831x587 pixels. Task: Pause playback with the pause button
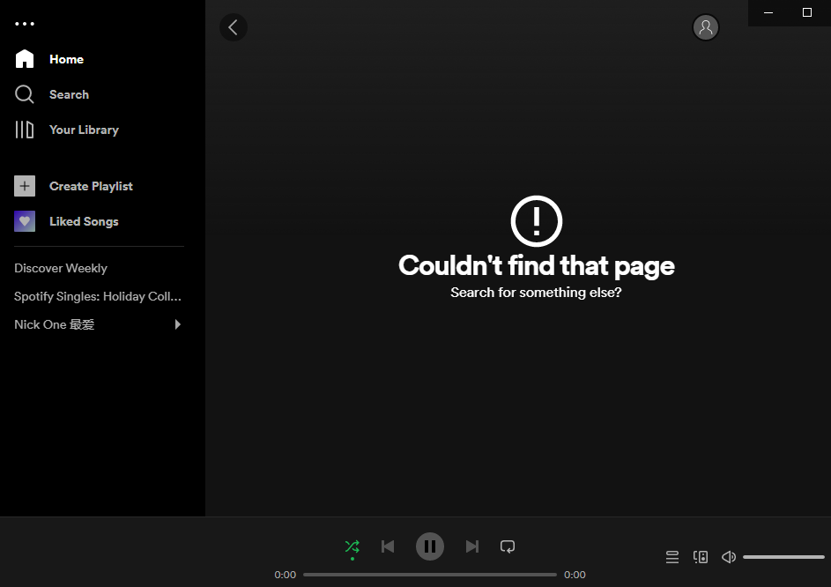(430, 546)
